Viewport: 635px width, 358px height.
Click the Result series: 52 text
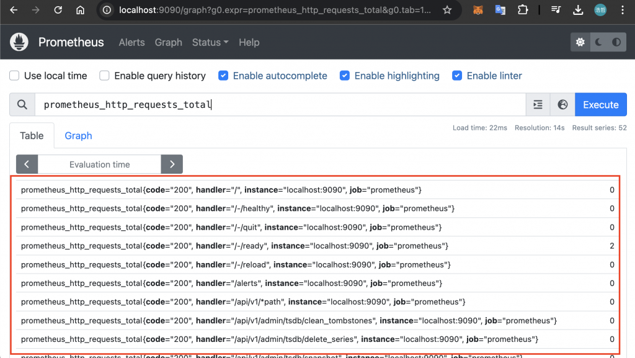click(600, 128)
